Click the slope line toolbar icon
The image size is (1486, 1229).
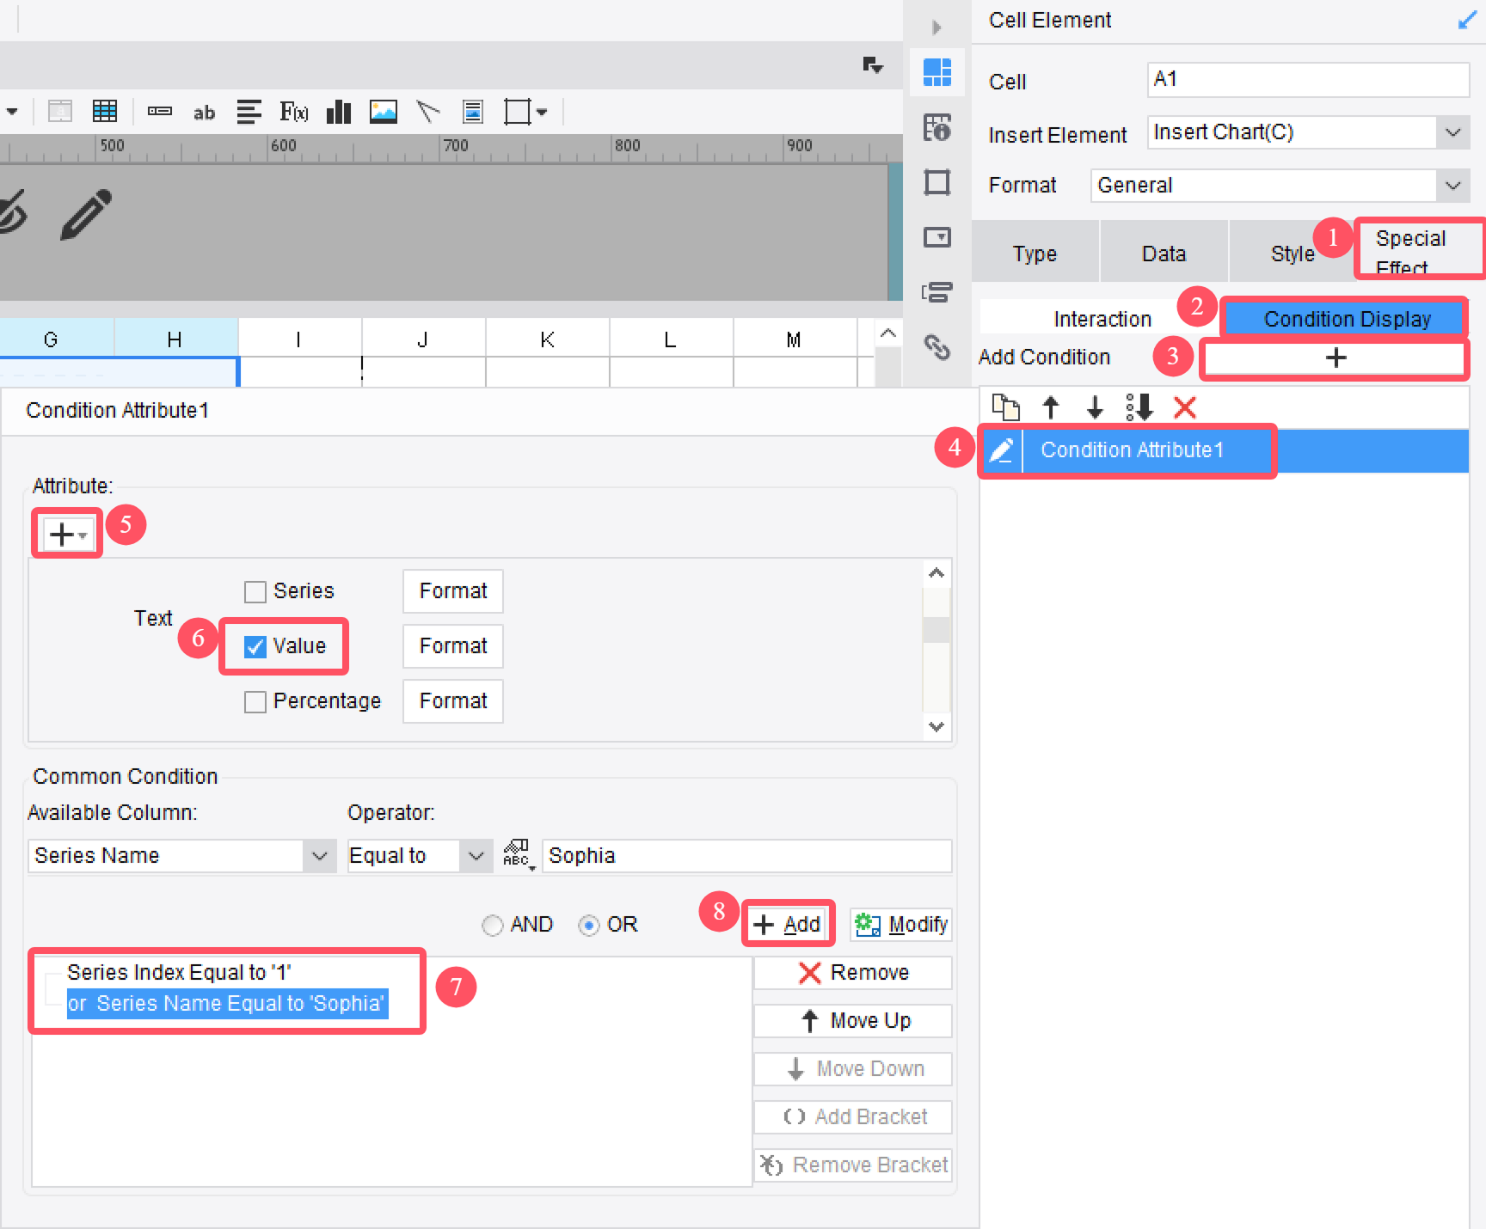tap(428, 112)
